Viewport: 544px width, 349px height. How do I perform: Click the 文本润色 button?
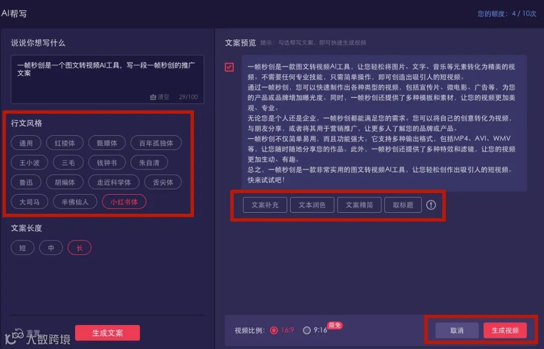(x=312, y=205)
